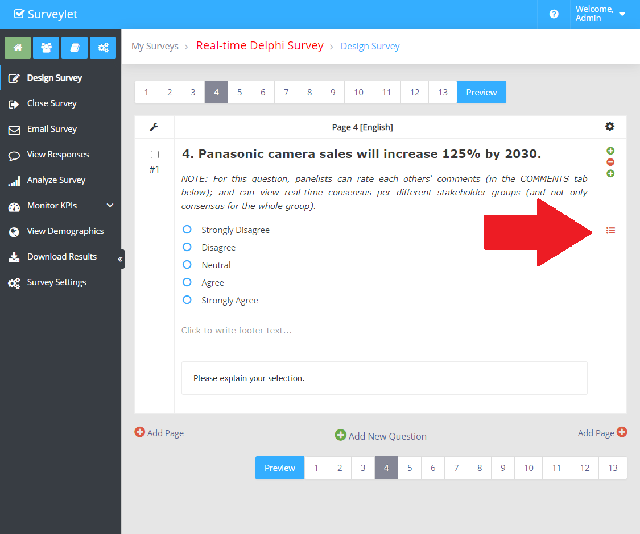Open Analyze Survey in sidebar

click(56, 180)
